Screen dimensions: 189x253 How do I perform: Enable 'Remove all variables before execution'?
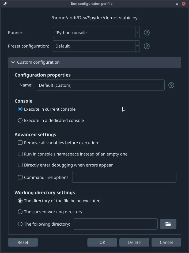click(x=20, y=143)
